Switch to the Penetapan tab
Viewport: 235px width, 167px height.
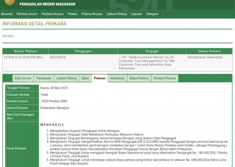tap(44, 78)
